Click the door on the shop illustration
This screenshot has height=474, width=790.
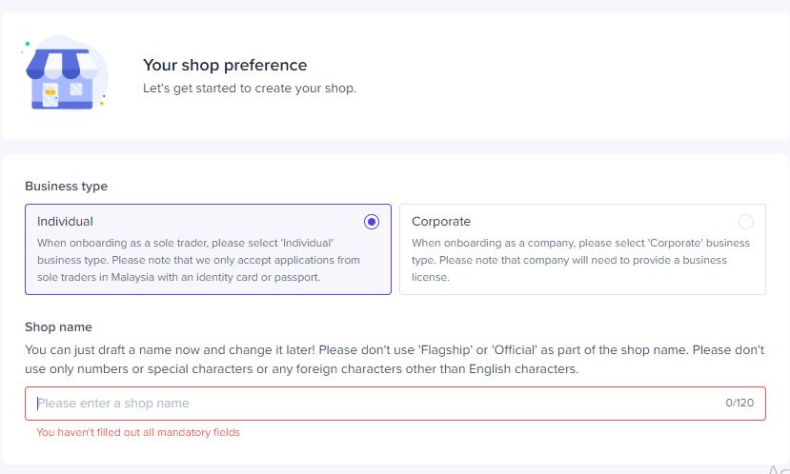coord(51,94)
